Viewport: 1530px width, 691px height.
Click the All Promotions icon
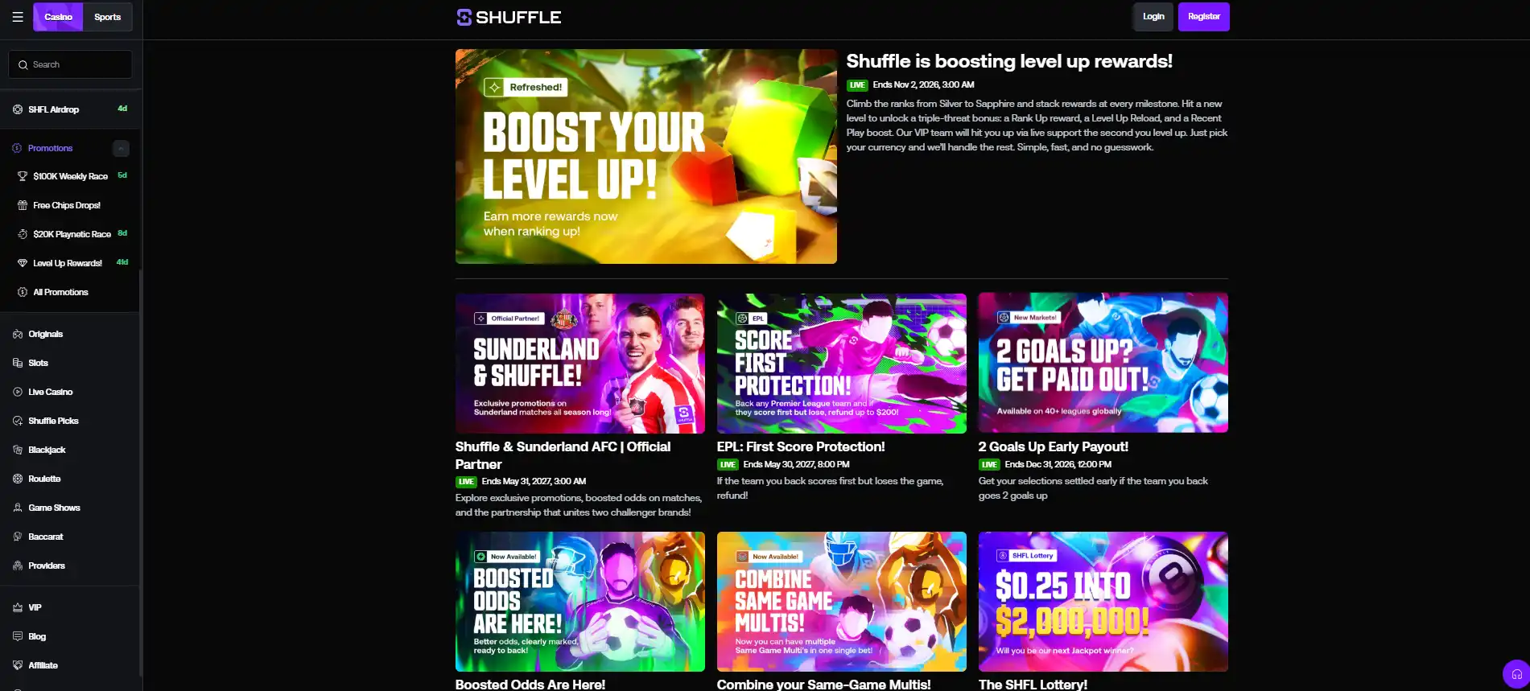point(23,292)
